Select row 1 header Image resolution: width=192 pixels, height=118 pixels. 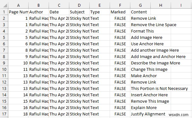4,12
